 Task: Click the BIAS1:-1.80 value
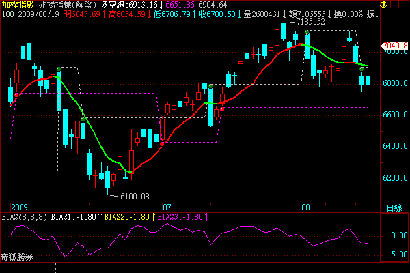[74, 217]
